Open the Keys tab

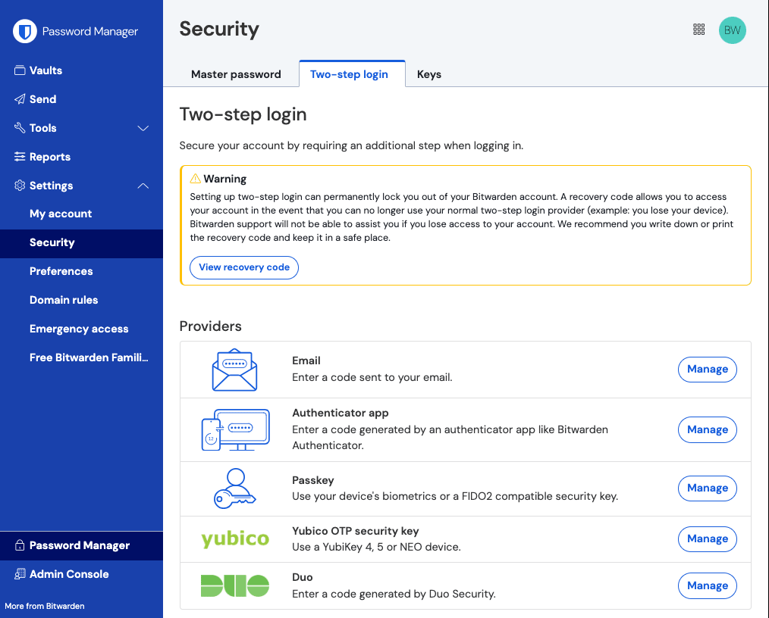pos(429,73)
